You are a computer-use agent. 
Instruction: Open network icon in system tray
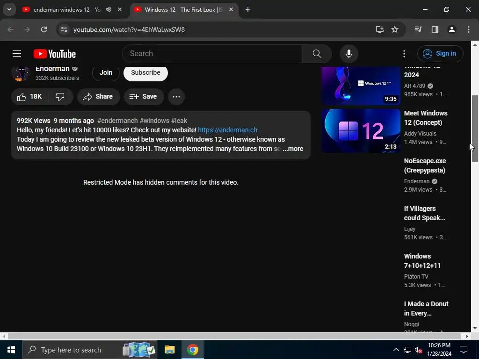point(407,350)
